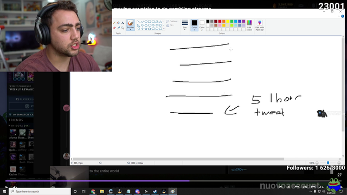Choose the Hexagon shape
The height and width of the screenshot is (195, 347).
pos(150,25)
